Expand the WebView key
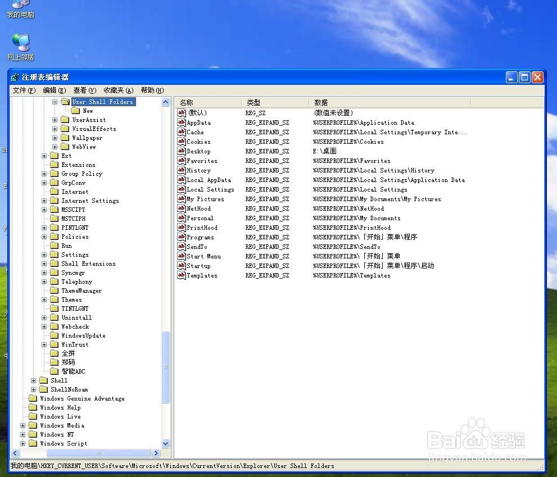The image size is (557, 477). (x=55, y=147)
